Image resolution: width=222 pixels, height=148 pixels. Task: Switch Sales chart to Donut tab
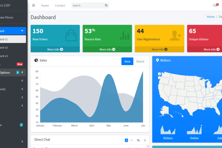[x=140, y=61]
